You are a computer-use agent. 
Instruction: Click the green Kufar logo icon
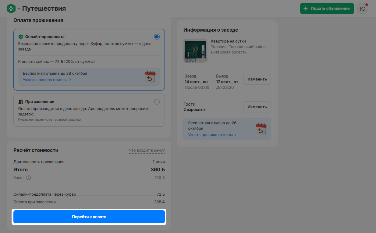point(11,9)
